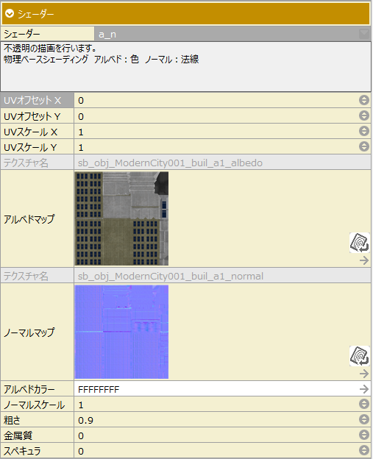The image size is (373, 459).
Task: Click the アルベドカラー label
Action: point(29,389)
